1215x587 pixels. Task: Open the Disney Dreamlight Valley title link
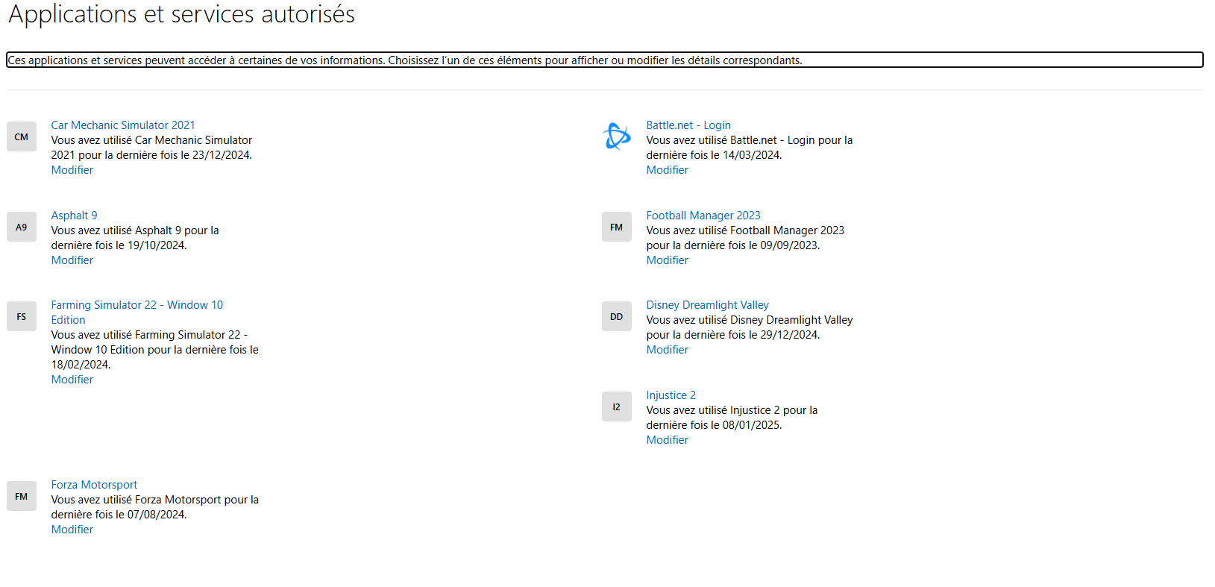(707, 305)
